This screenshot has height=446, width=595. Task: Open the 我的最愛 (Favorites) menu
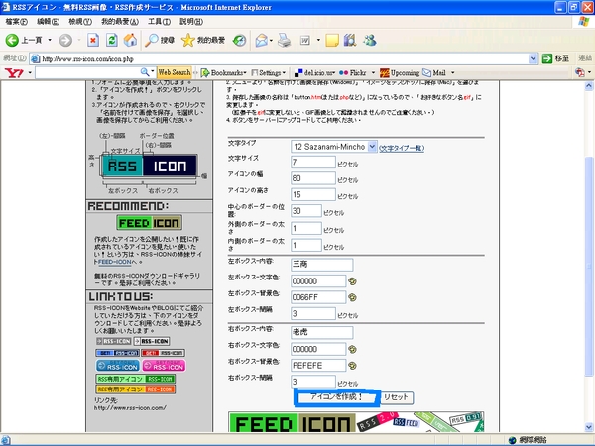pos(120,22)
